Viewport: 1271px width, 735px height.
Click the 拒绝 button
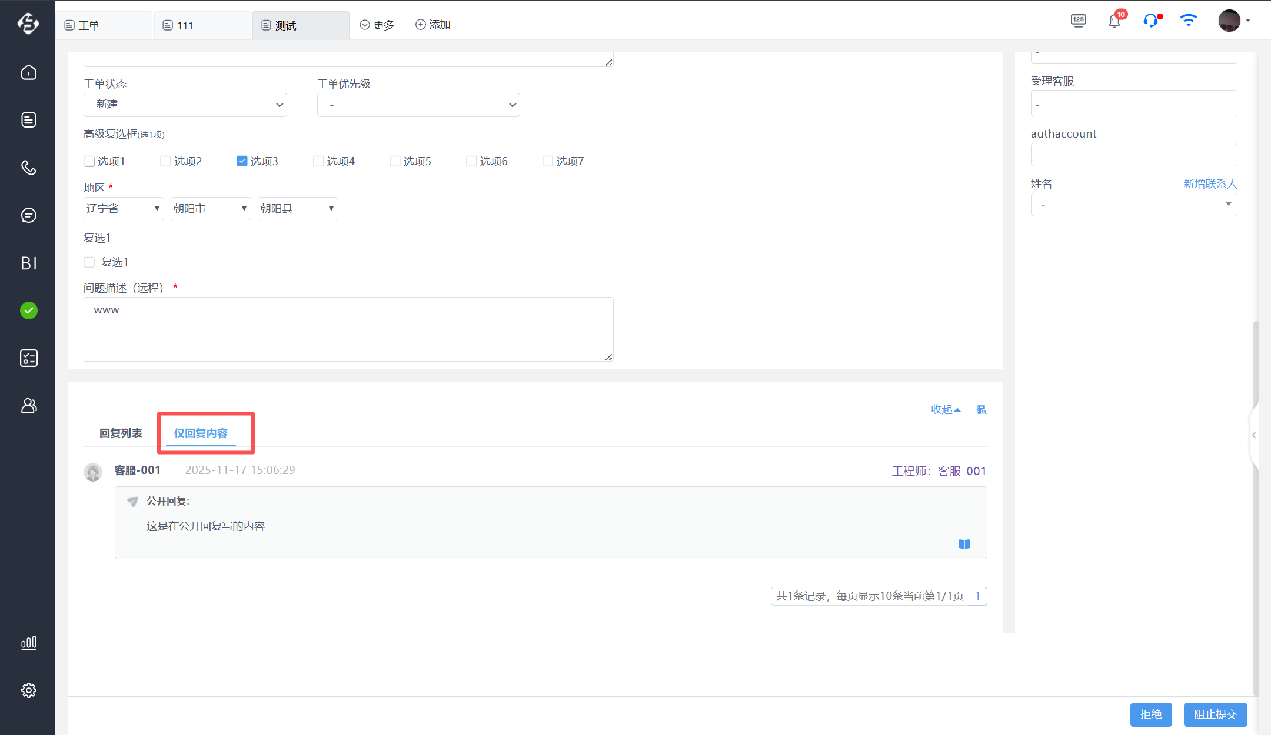[1150, 714]
